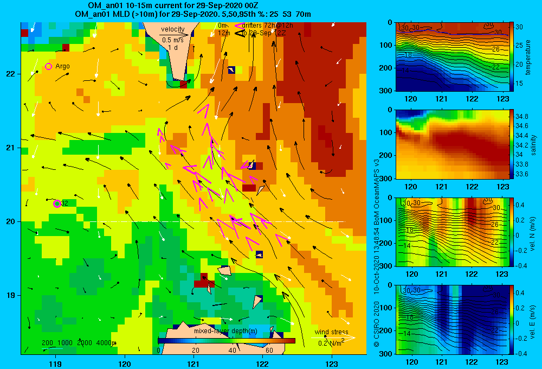The height and width of the screenshot is (369, 542).
Task: Open the salinity section panel
Action: point(452,144)
